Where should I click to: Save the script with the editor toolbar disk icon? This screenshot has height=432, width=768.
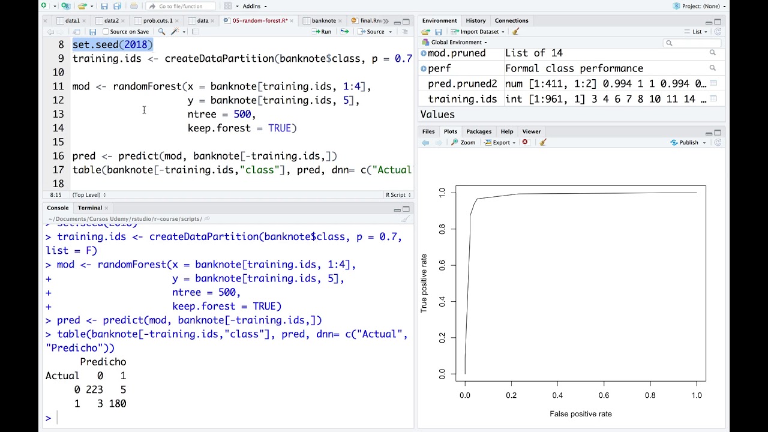pos(92,32)
